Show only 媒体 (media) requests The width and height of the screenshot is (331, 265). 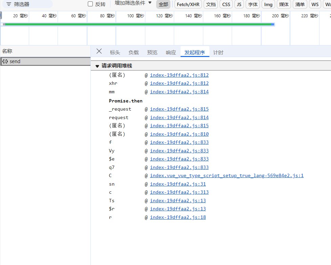pos(284,4)
